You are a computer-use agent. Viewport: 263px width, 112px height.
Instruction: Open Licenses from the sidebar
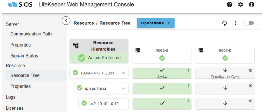click(14, 108)
